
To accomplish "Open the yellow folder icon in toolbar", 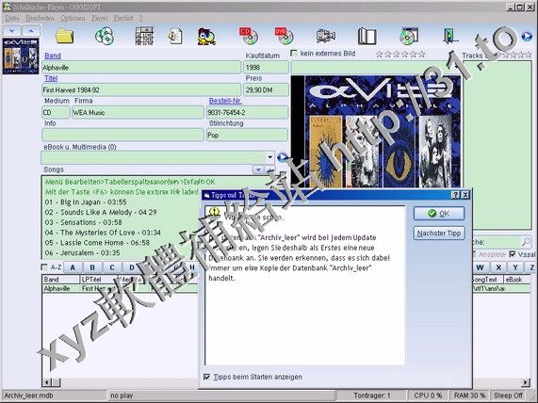I will pyautogui.click(x=64, y=36).
